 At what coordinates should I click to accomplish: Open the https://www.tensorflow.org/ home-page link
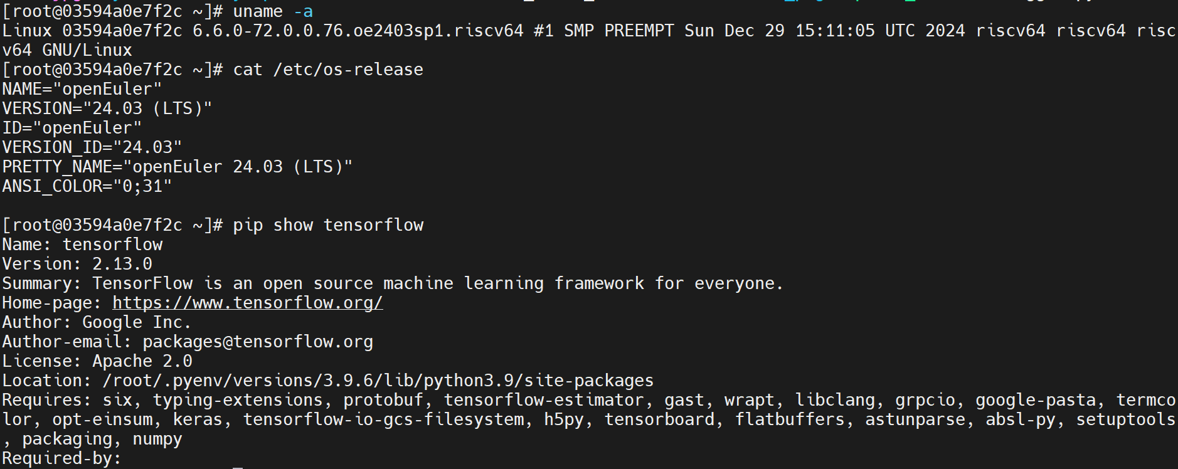tap(248, 303)
